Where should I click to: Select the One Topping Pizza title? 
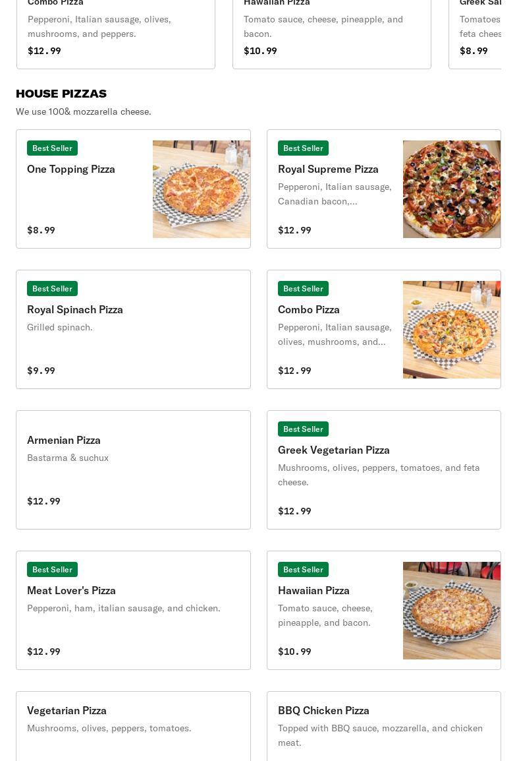(71, 169)
